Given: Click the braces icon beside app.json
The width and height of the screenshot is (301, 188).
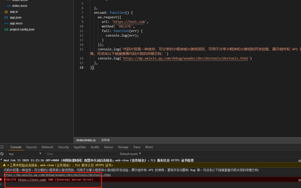Looking at the screenshot, I should pos(6,18).
